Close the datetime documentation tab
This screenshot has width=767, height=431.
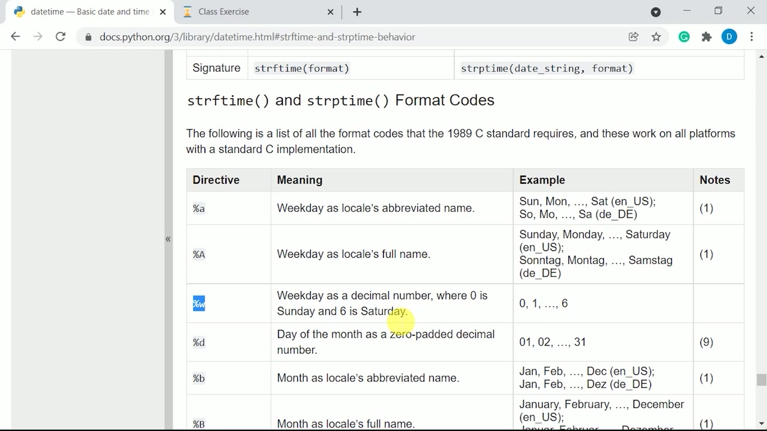pos(162,12)
